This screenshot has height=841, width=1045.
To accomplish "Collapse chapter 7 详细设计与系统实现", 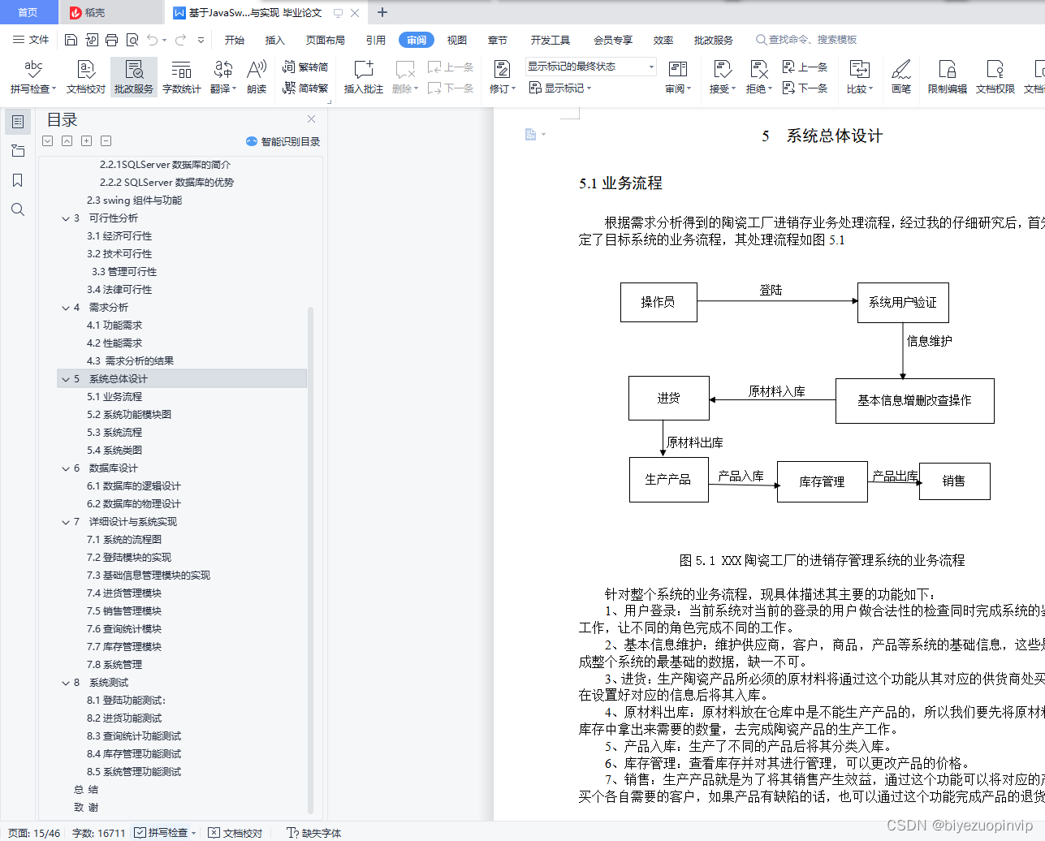I will [x=66, y=522].
